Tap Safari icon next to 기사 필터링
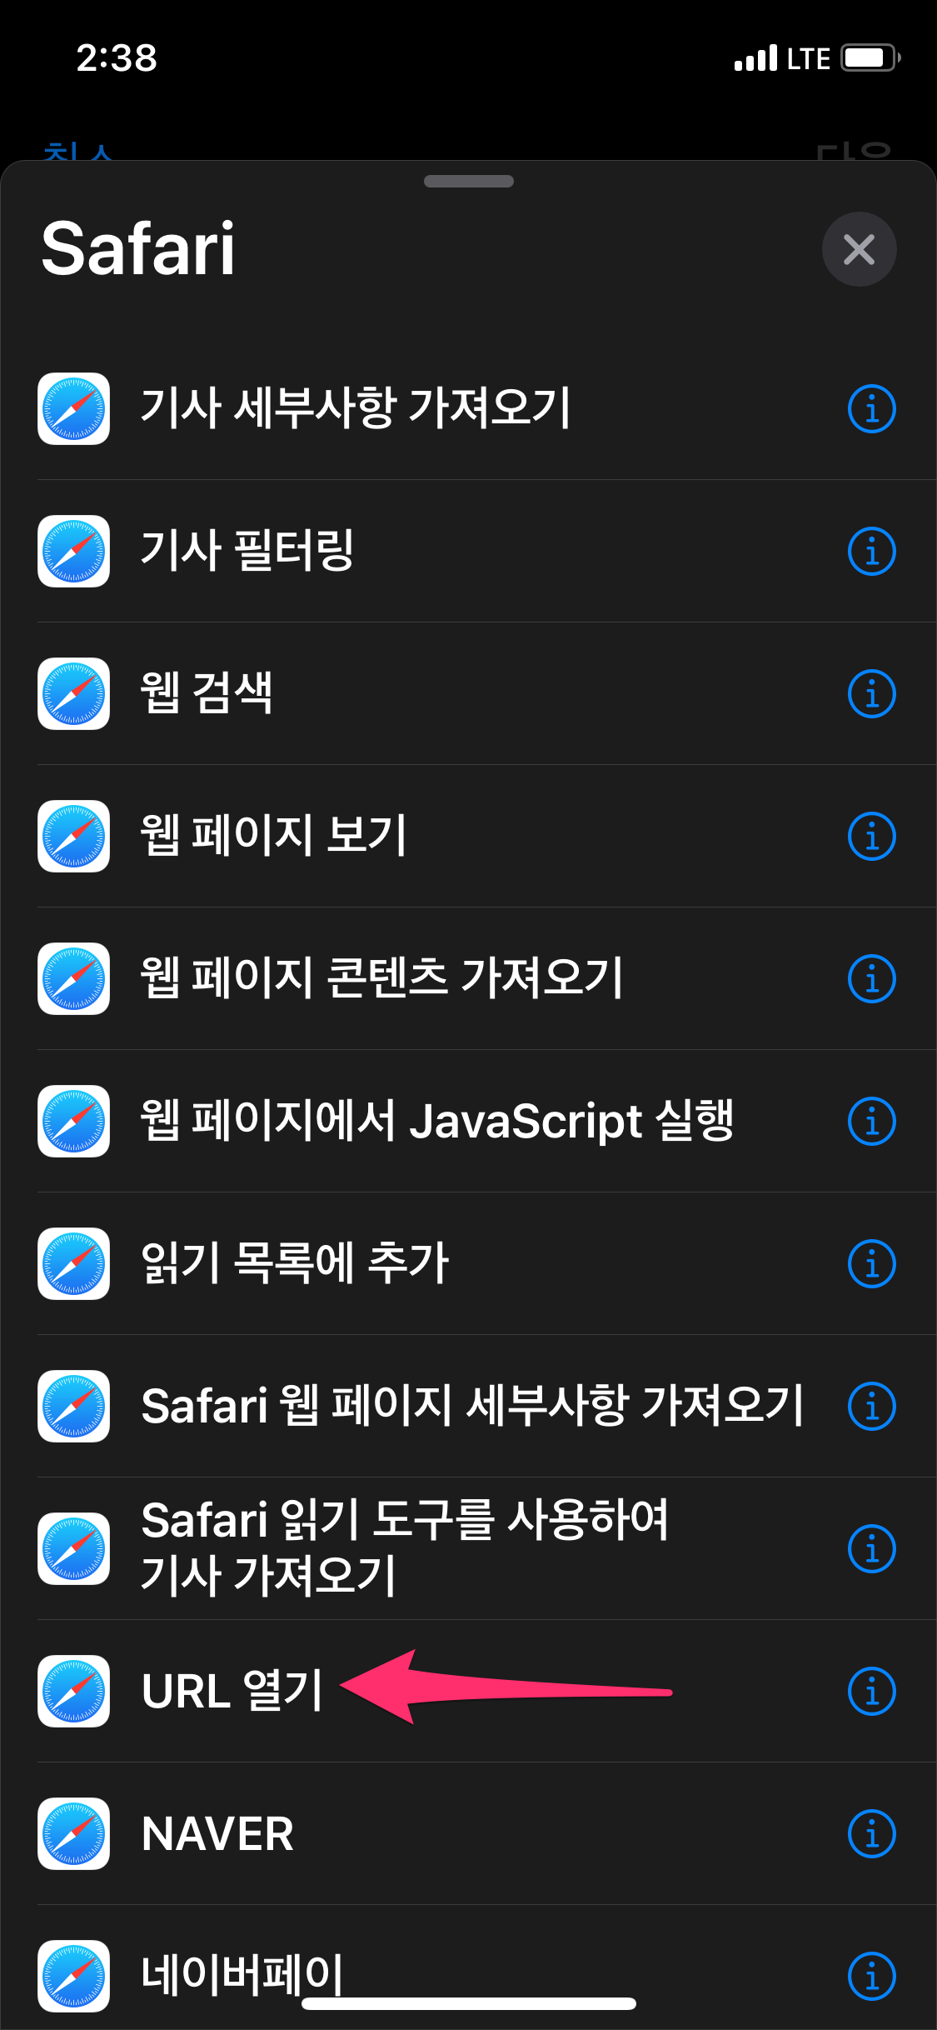The width and height of the screenshot is (937, 2030). click(x=73, y=551)
